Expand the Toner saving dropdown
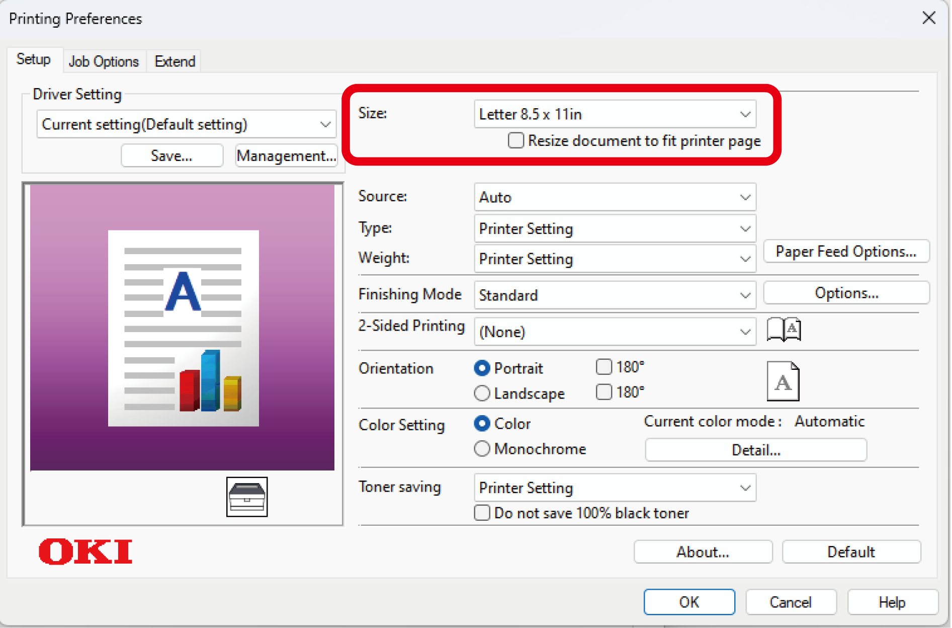 click(615, 488)
